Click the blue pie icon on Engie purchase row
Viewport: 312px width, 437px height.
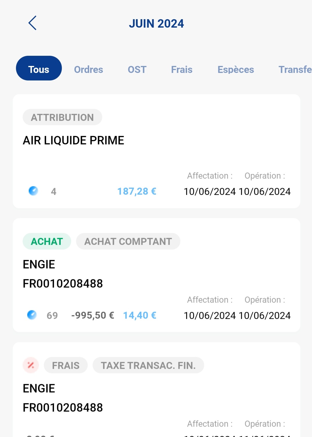coord(32,315)
